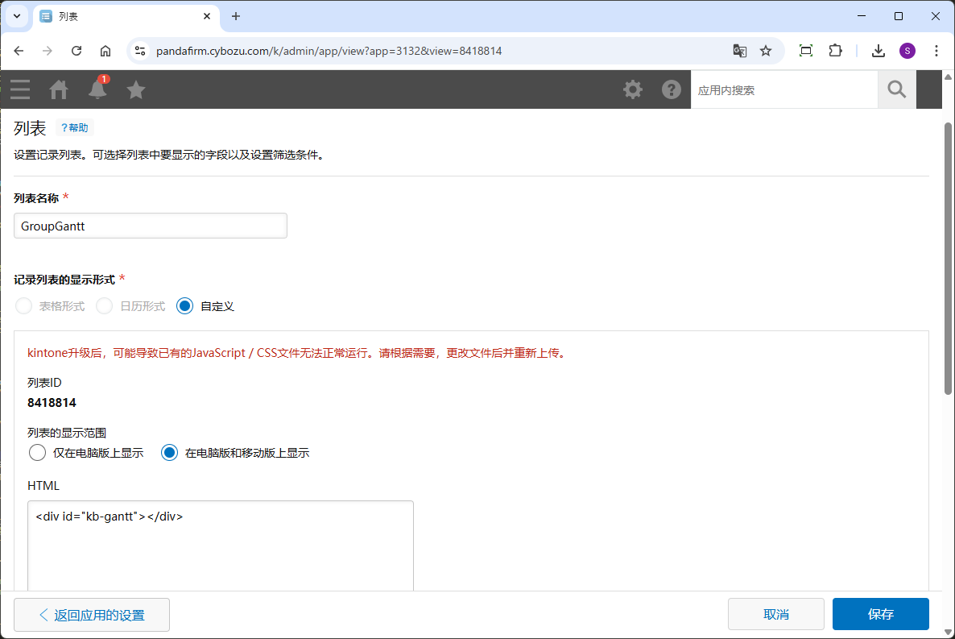Open the notifications bell
Screen dimensions: 955x639
click(x=97, y=89)
